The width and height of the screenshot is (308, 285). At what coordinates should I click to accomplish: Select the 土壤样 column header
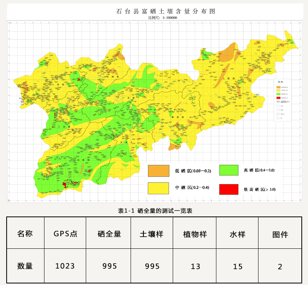coord(152,234)
